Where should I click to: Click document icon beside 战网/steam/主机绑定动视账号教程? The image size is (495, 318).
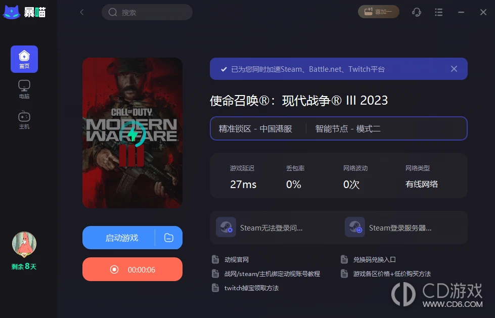(215, 274)
